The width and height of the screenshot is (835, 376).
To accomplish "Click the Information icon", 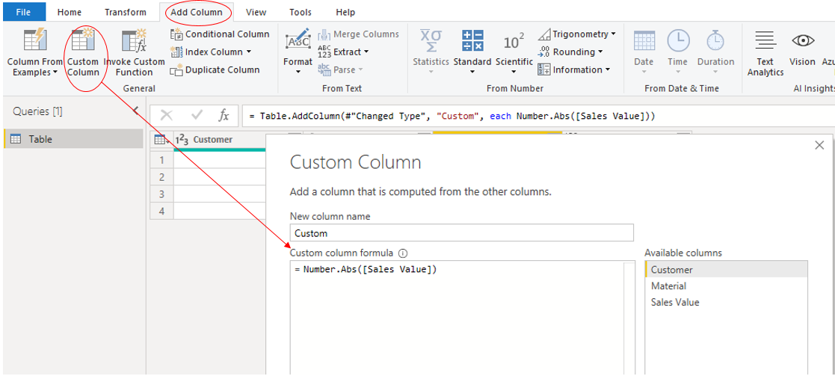I will click(544, 70).
